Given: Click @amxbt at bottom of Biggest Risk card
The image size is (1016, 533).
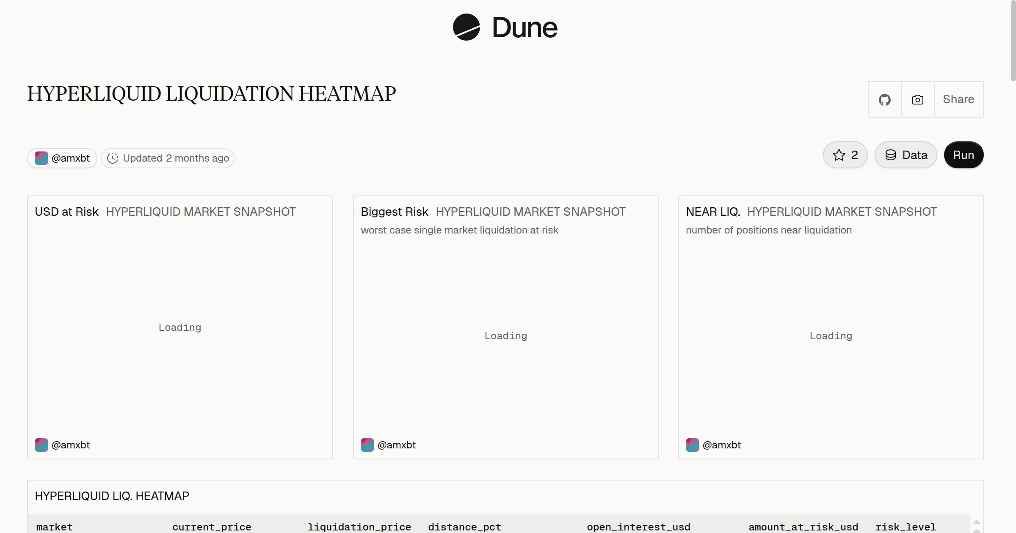Looking at the screenshot, I should (x=396, y=445).
